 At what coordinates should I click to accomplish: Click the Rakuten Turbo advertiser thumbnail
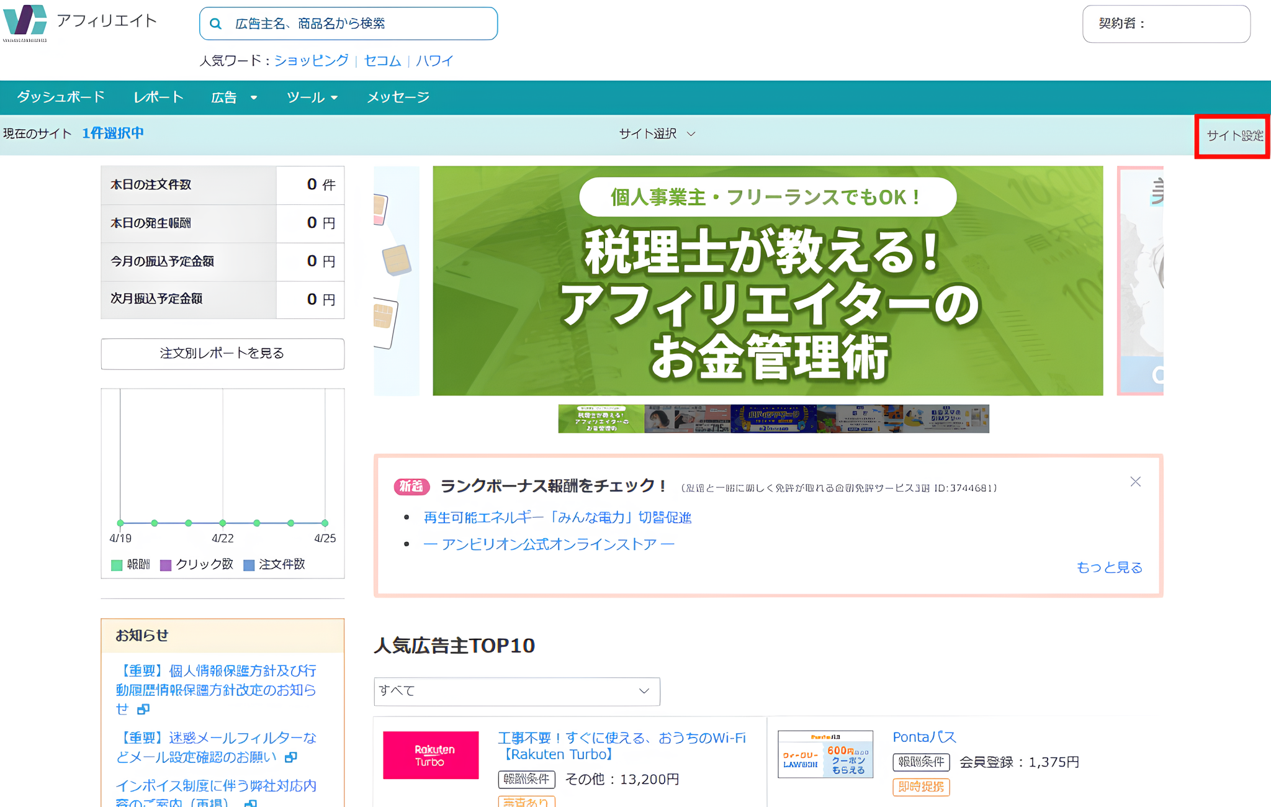click(431, 755)
